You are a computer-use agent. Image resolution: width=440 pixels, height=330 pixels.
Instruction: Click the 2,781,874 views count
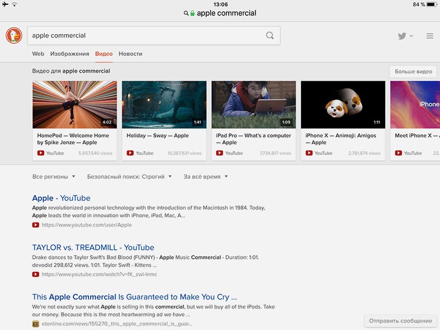pos(364,153)
